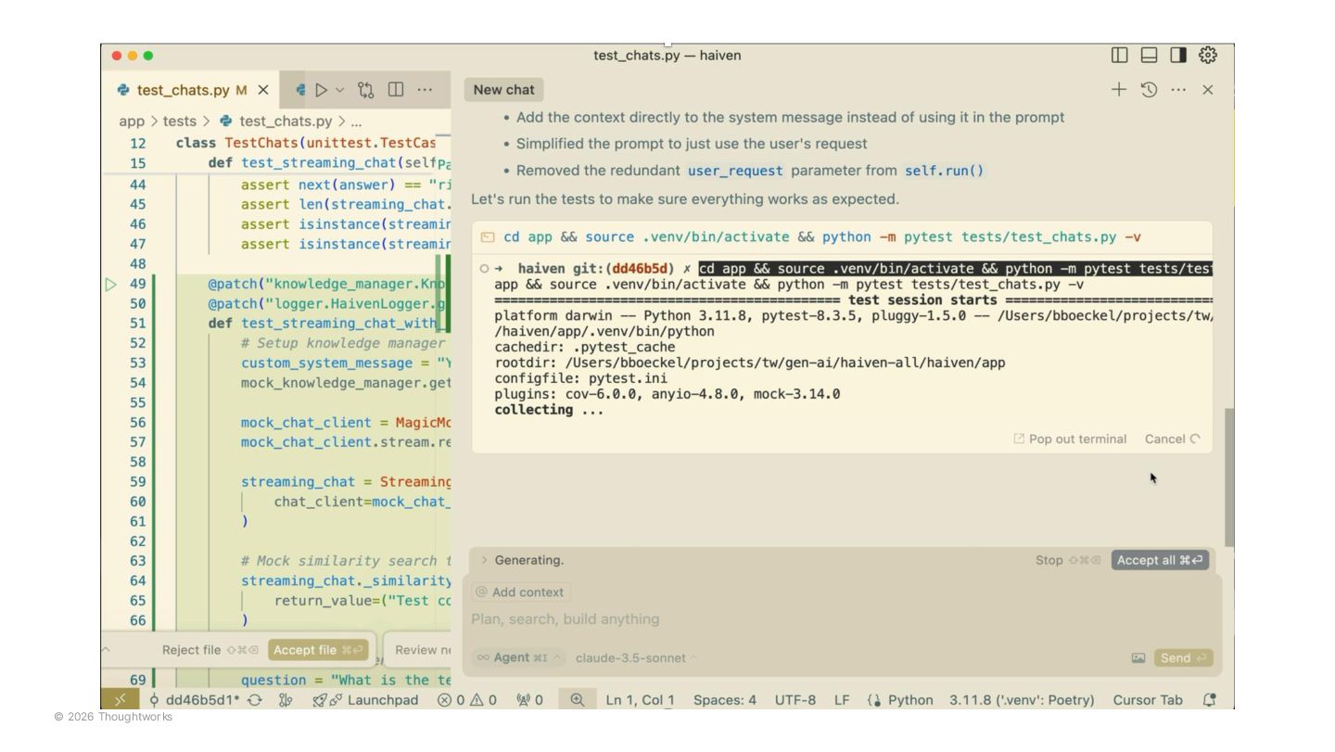Screen dimensions: 1335x752
Task: Run the Python file with play icon
Action: (x=322, y=90)
